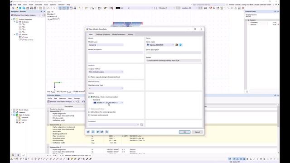Click the series manager icon beside Series name
Viewport: 290px width, 163px height.
point(177,45)
